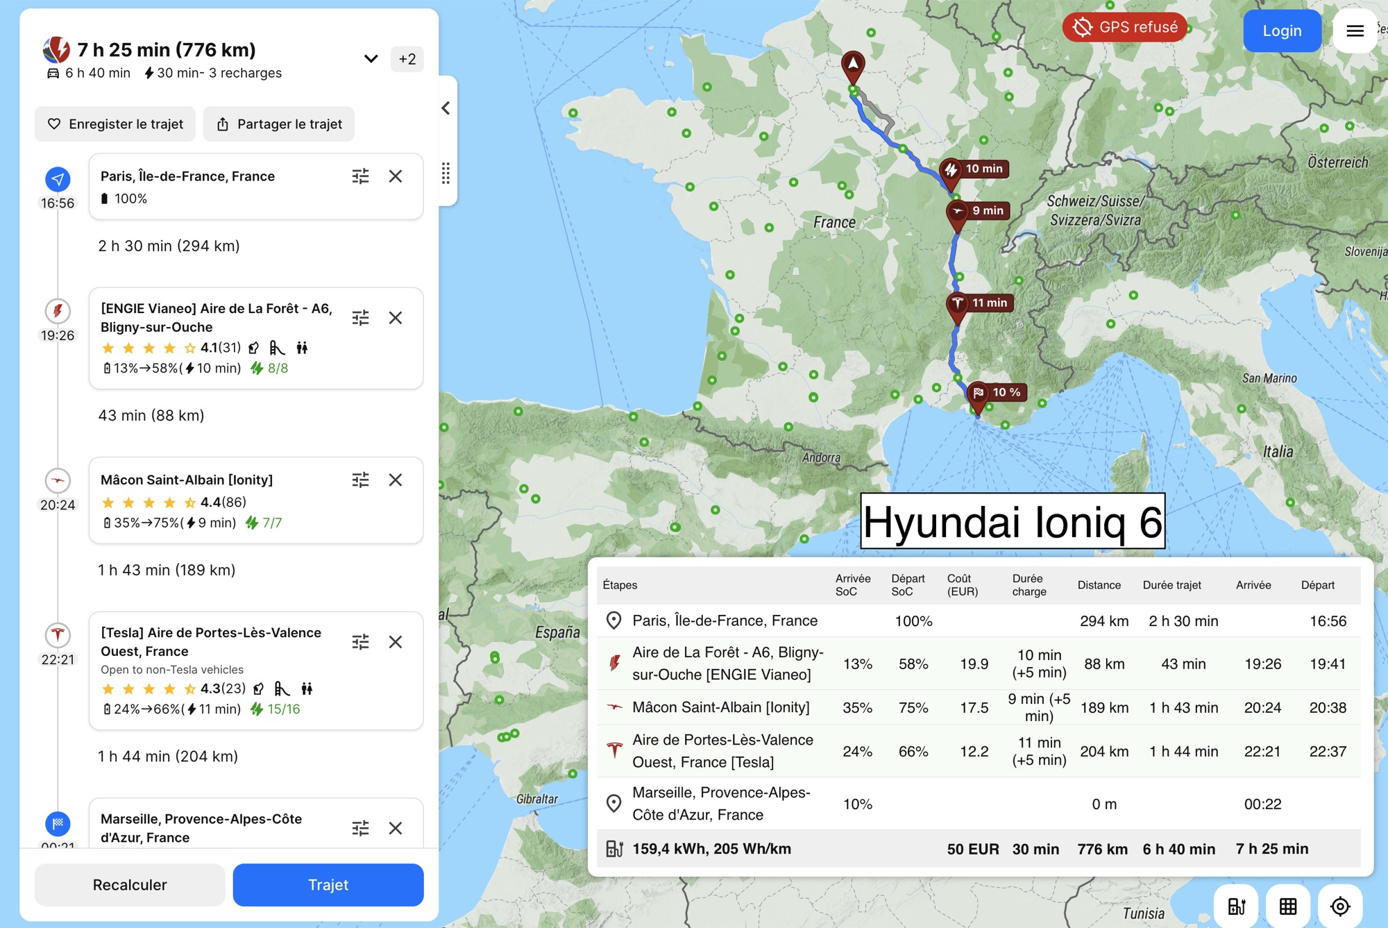Click Partager le trajet button

click(279, 124)
